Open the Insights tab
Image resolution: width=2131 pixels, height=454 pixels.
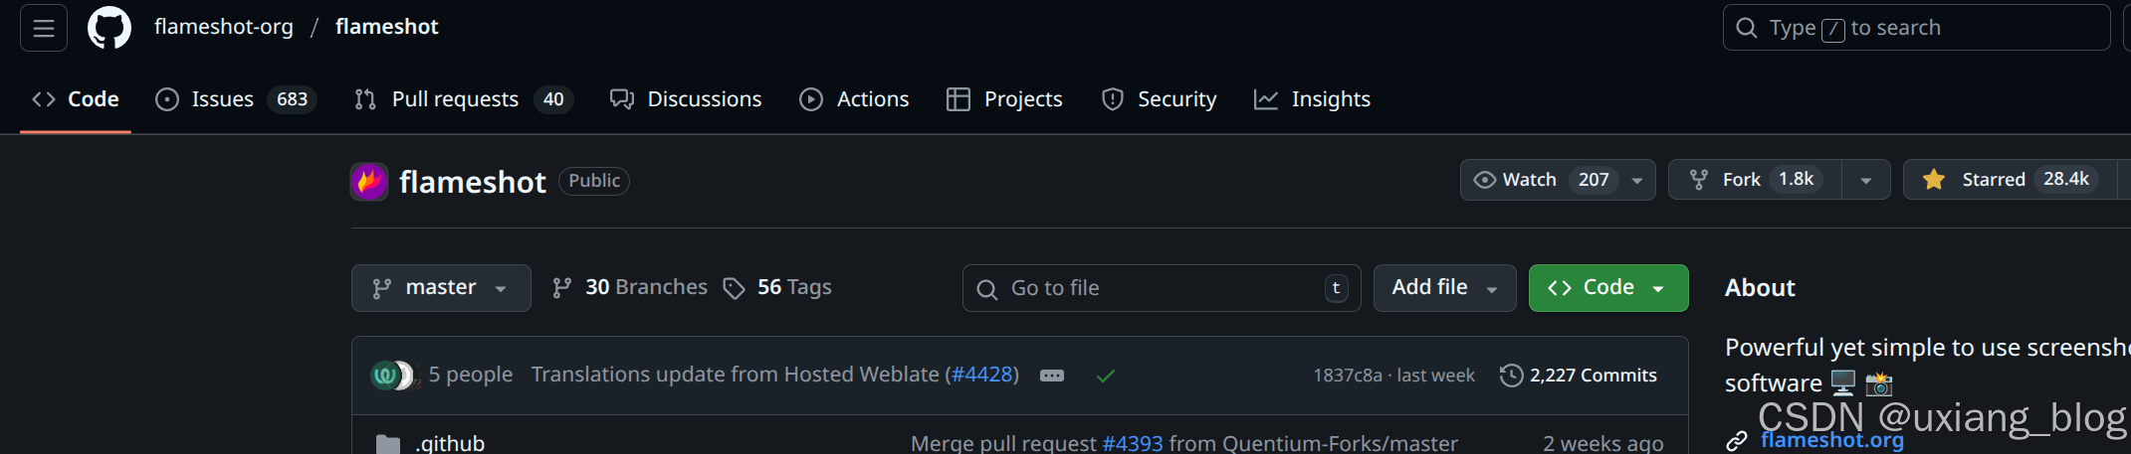click(1313, 99)
